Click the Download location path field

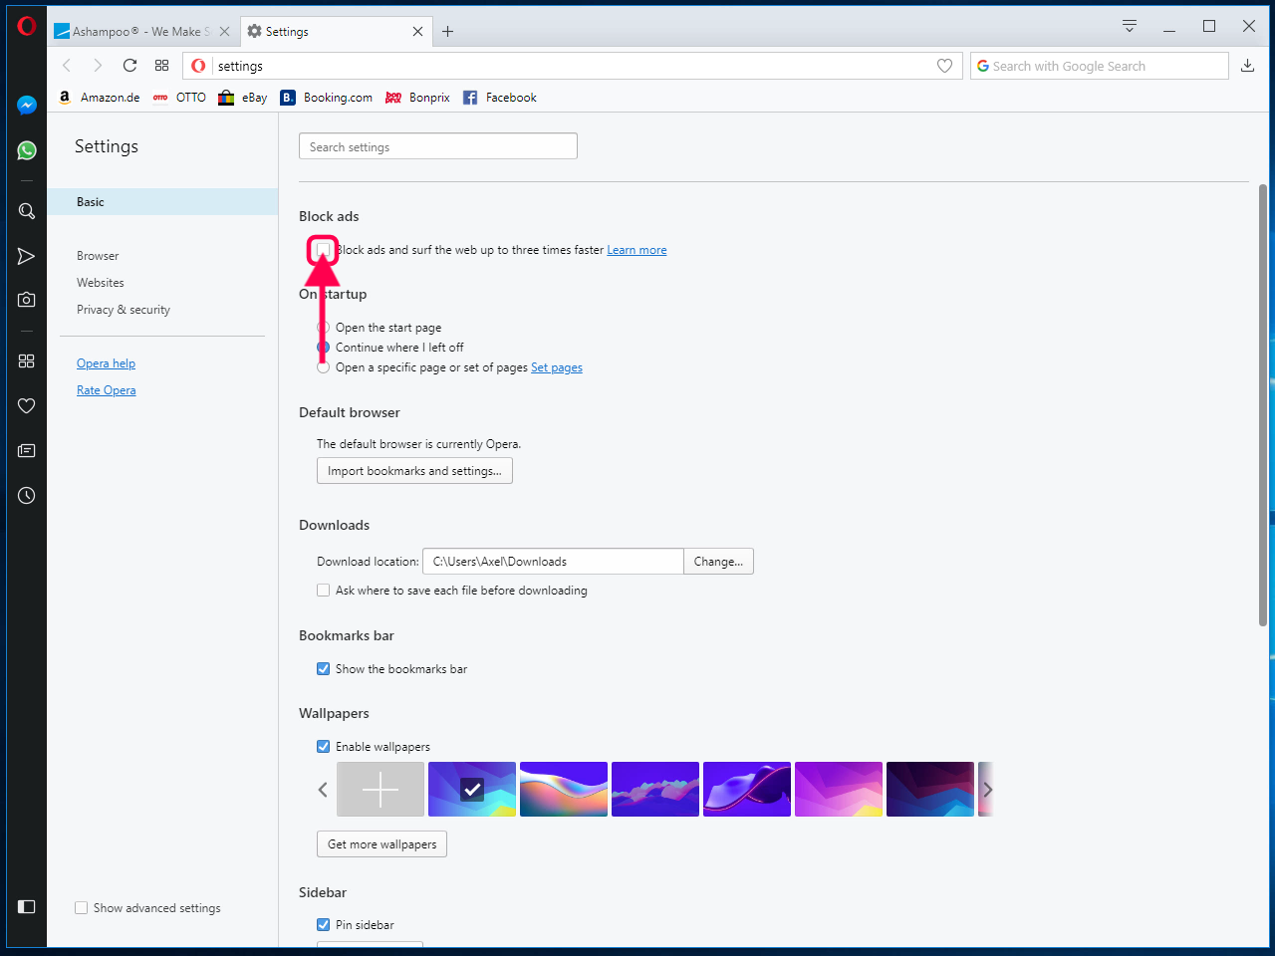[x=553, y=562]
